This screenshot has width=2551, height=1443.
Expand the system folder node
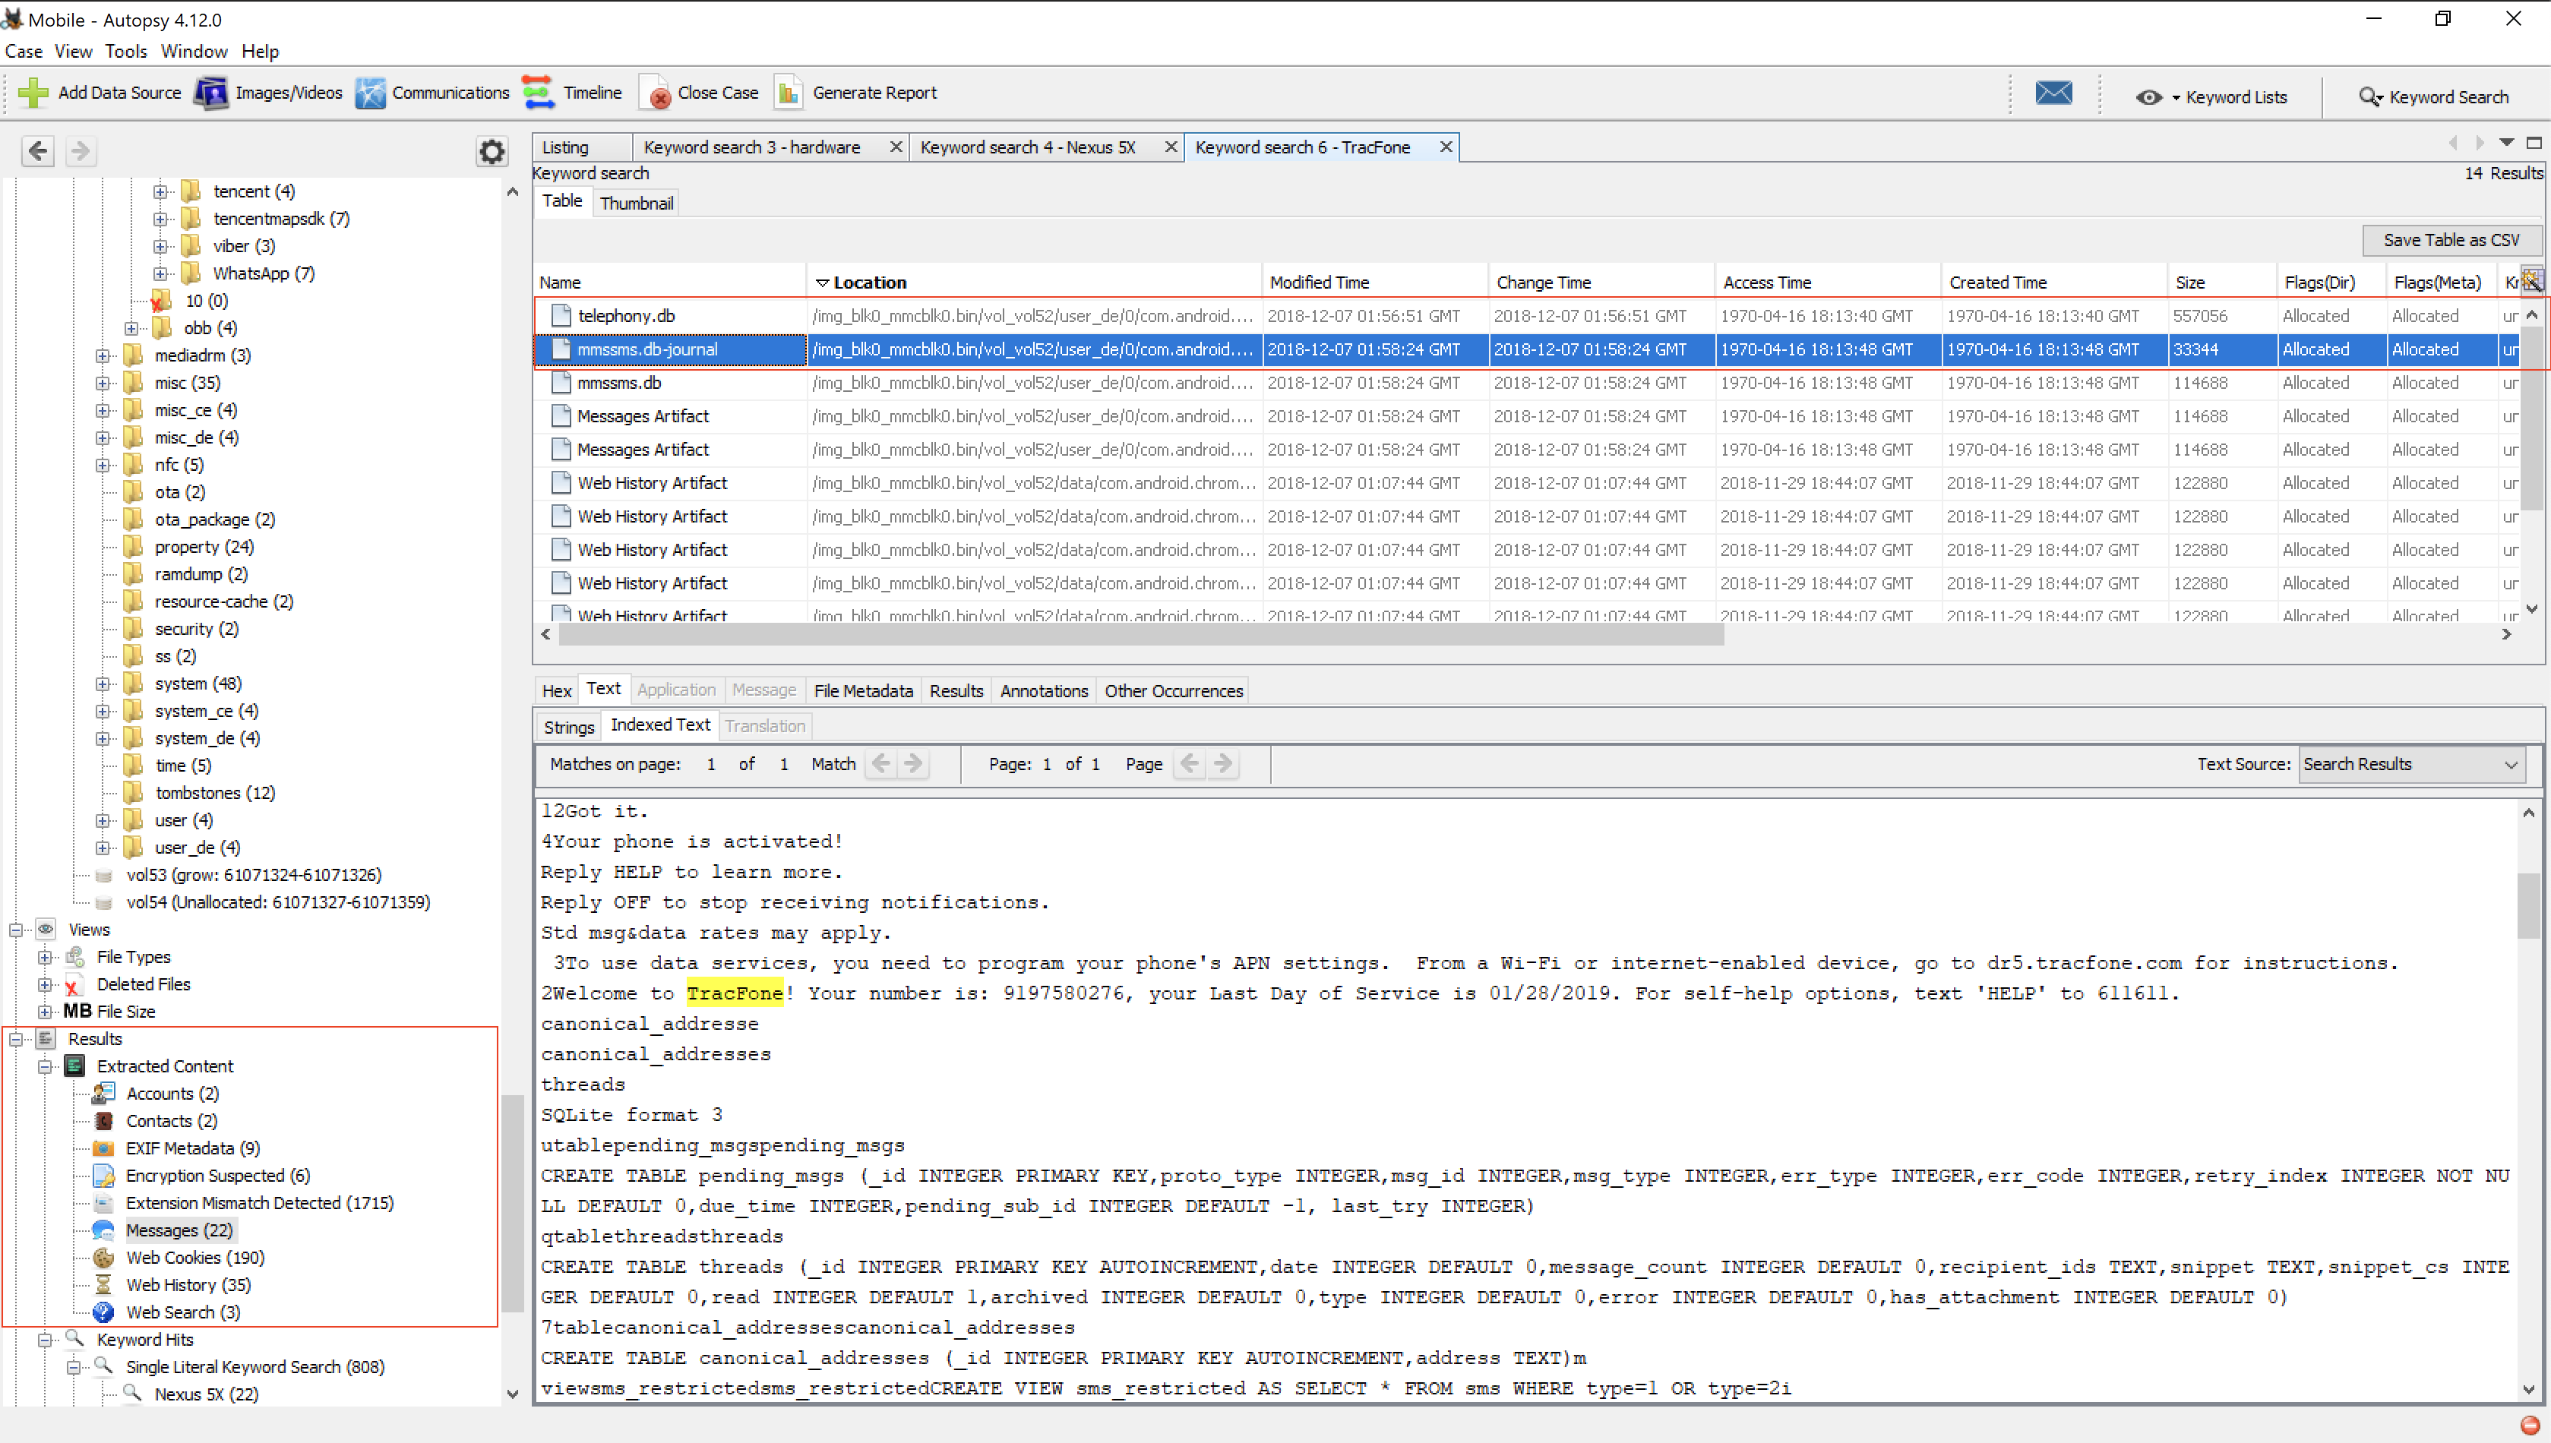(102, 684)
